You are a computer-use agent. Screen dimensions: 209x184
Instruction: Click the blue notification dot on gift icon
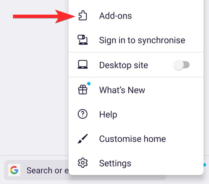(89, 84)
